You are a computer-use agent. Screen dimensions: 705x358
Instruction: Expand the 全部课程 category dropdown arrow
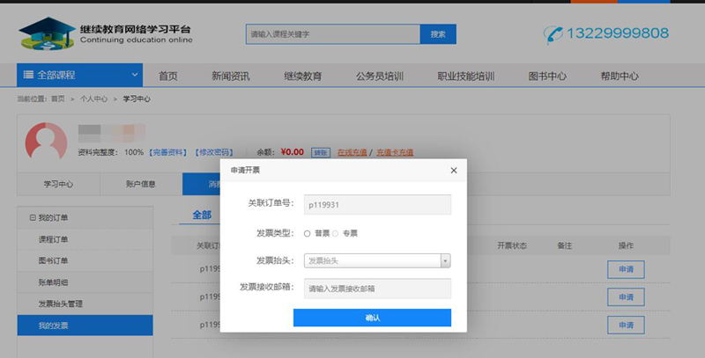point(135,76)
